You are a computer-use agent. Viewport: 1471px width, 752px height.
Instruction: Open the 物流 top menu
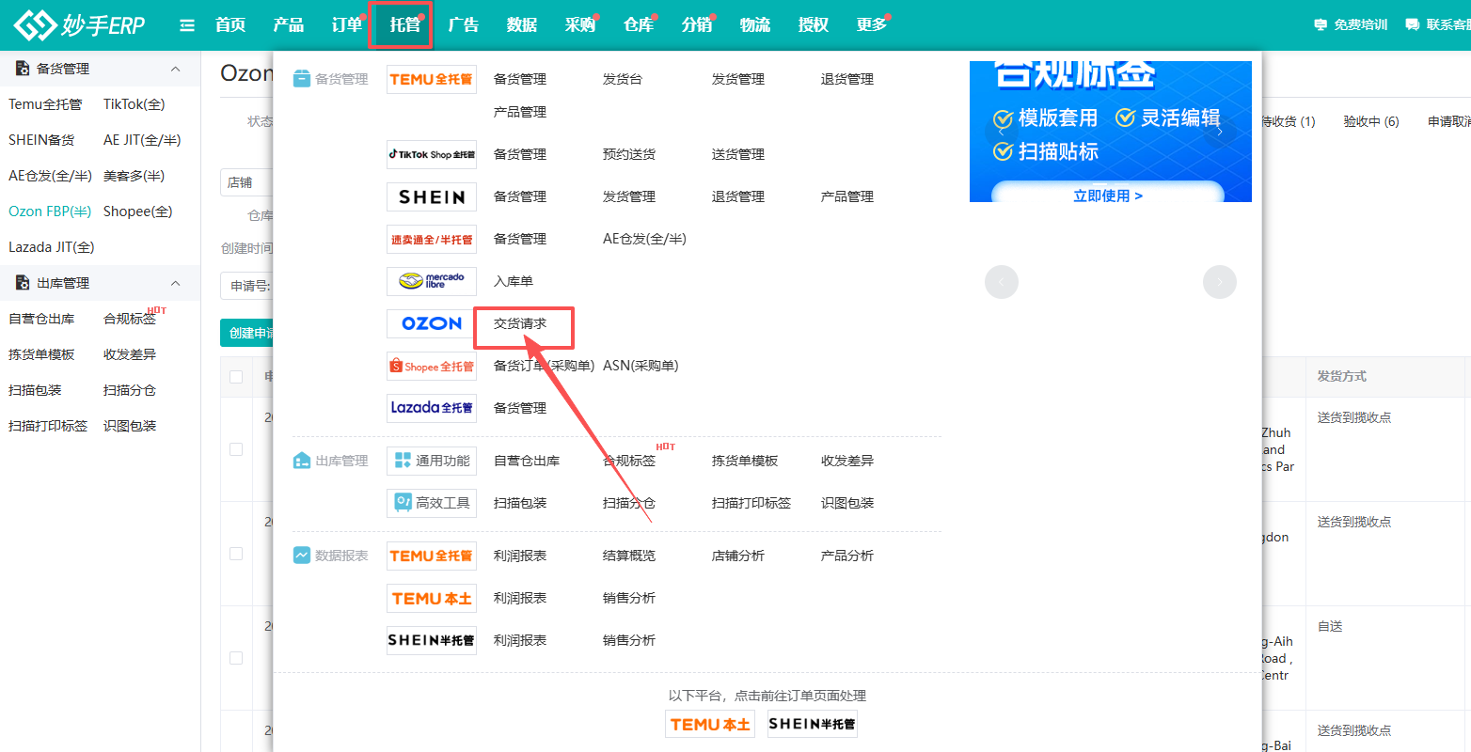coord(755,24)
